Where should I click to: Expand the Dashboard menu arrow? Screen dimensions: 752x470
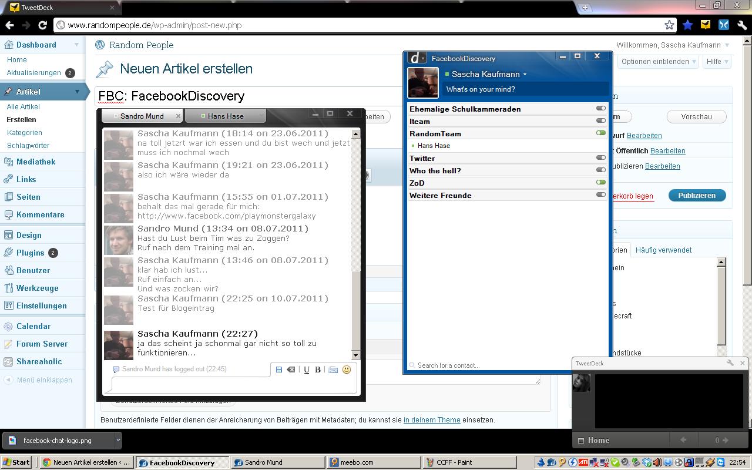tap(76, 45)
